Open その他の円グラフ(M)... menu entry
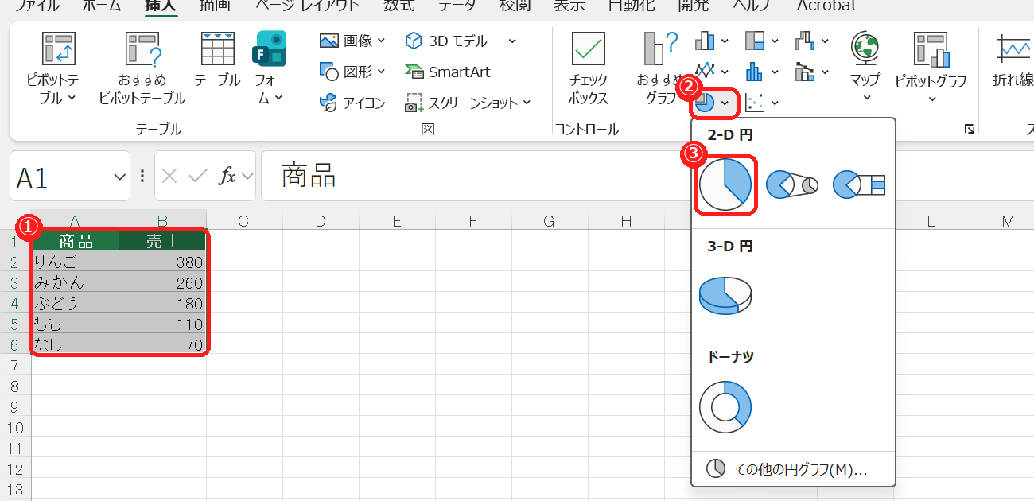The image size is (1034, 501). (794, 469)
